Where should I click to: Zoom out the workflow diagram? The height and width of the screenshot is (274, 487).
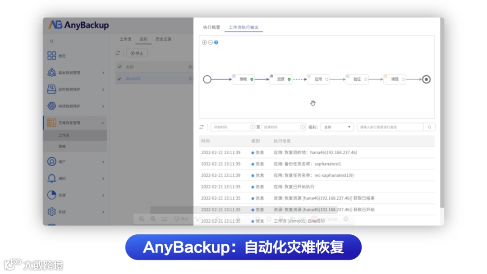coord(210,42)
